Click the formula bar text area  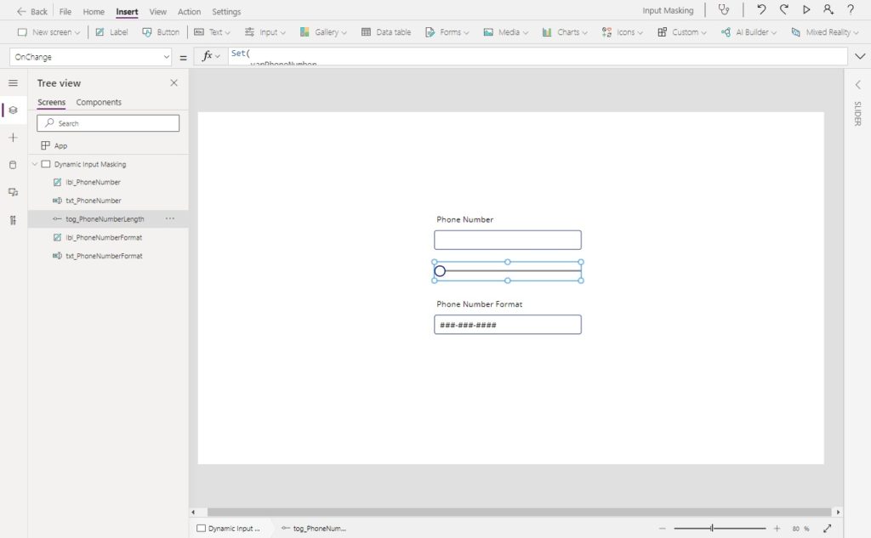[538, 56]
